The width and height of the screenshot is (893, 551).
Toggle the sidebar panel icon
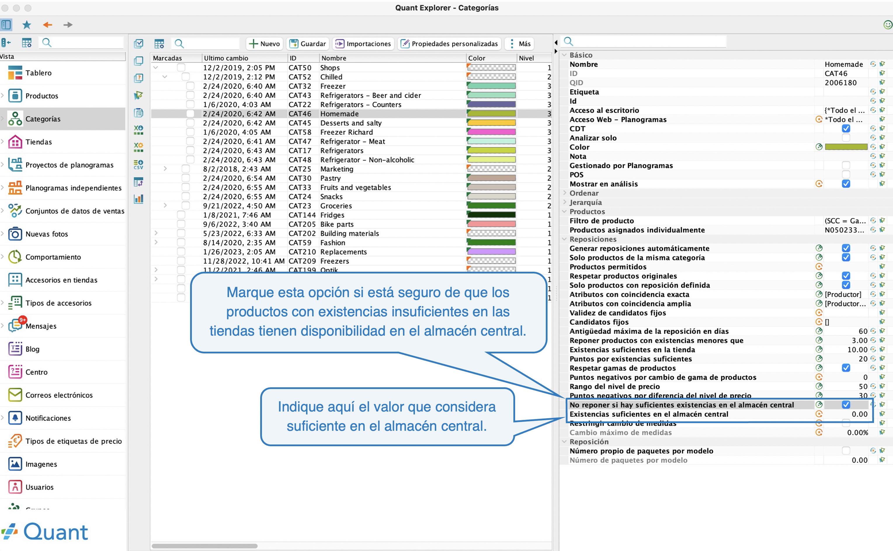click(x=6, y=25)
